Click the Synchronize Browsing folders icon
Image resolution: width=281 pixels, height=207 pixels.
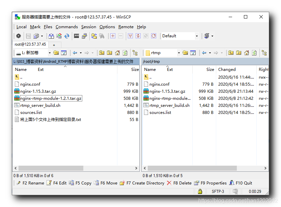(x=94, y=36)
